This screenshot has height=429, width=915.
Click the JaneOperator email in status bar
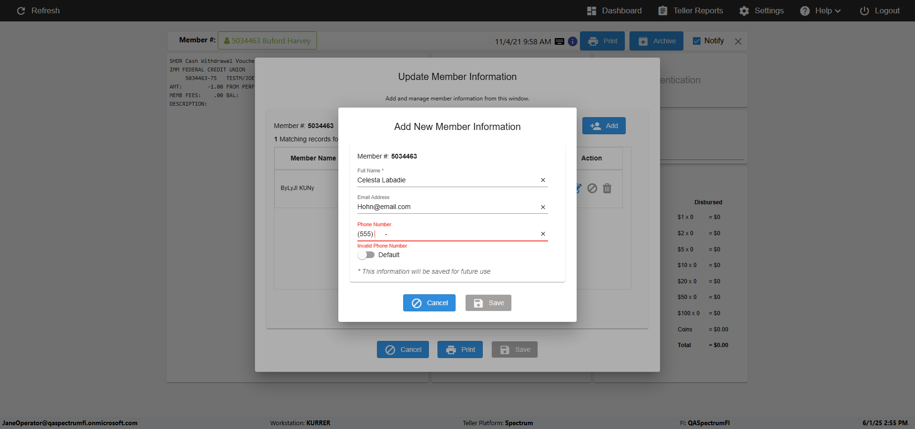(x=70, y=423)
